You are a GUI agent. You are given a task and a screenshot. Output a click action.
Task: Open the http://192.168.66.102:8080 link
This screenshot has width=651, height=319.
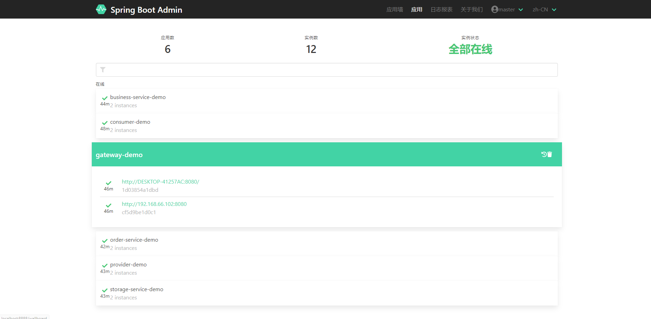click(154, 204)
